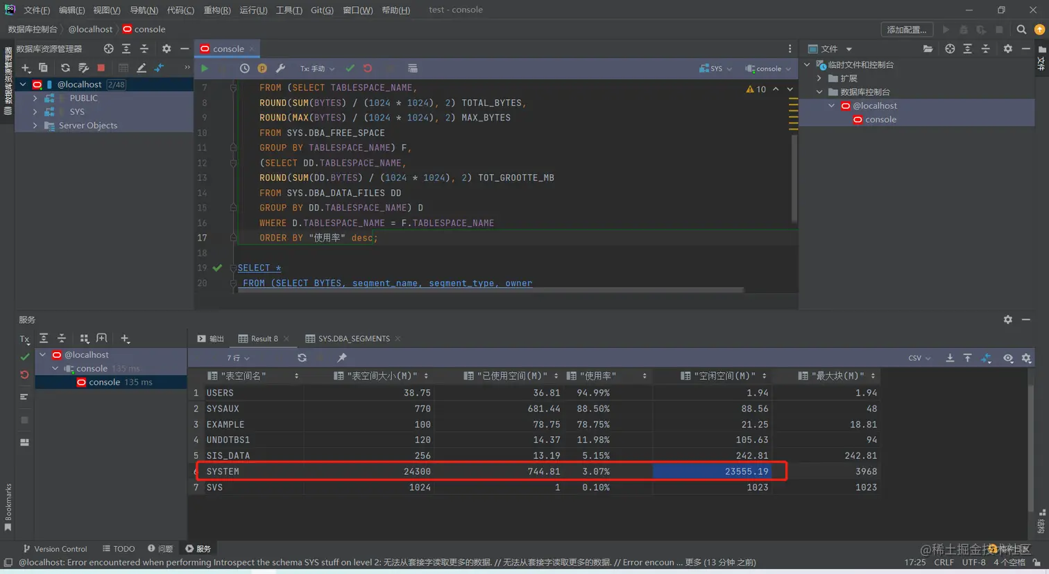Toggle in-editor results view icon

pos(413,69)
